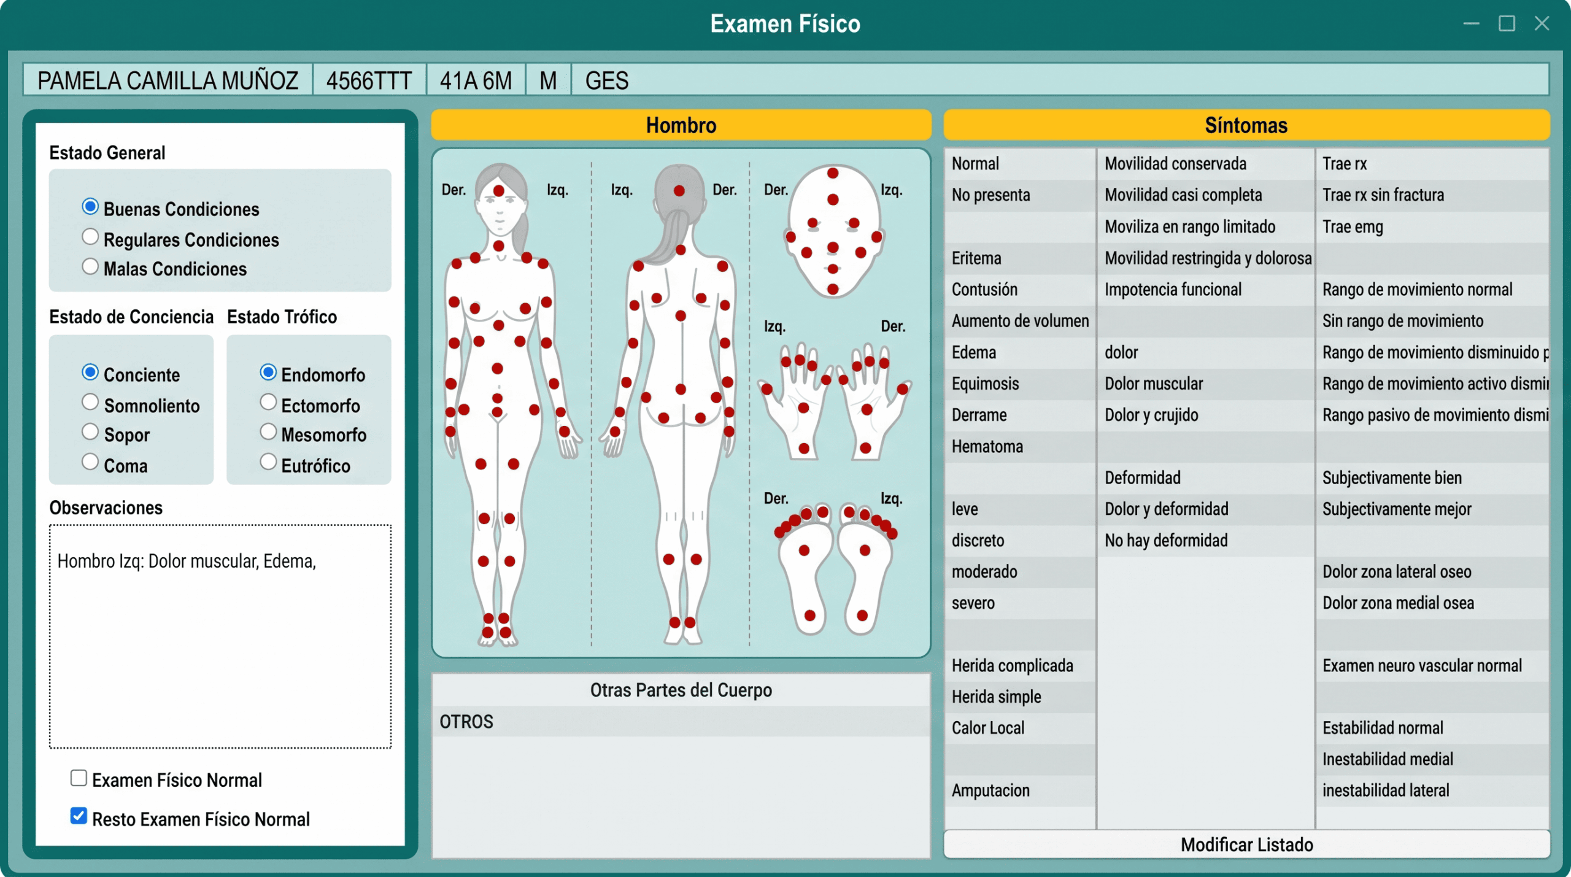Select Malas Condiciones radio option

point(90,267)
